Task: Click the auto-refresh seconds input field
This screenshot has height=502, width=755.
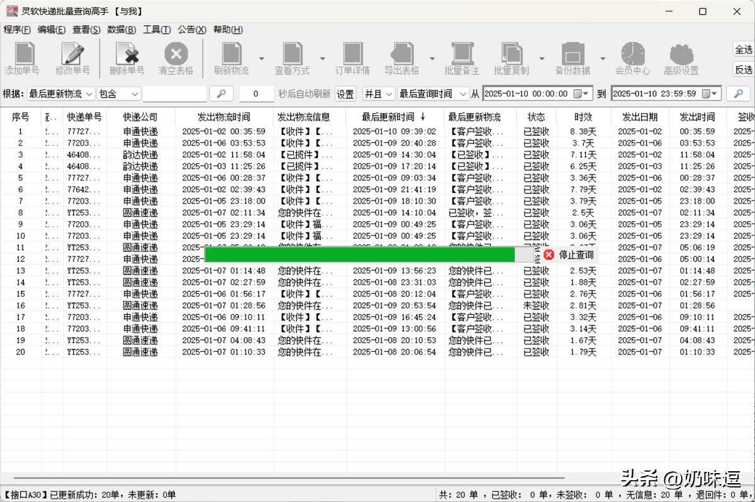Action: pos(255,94)
